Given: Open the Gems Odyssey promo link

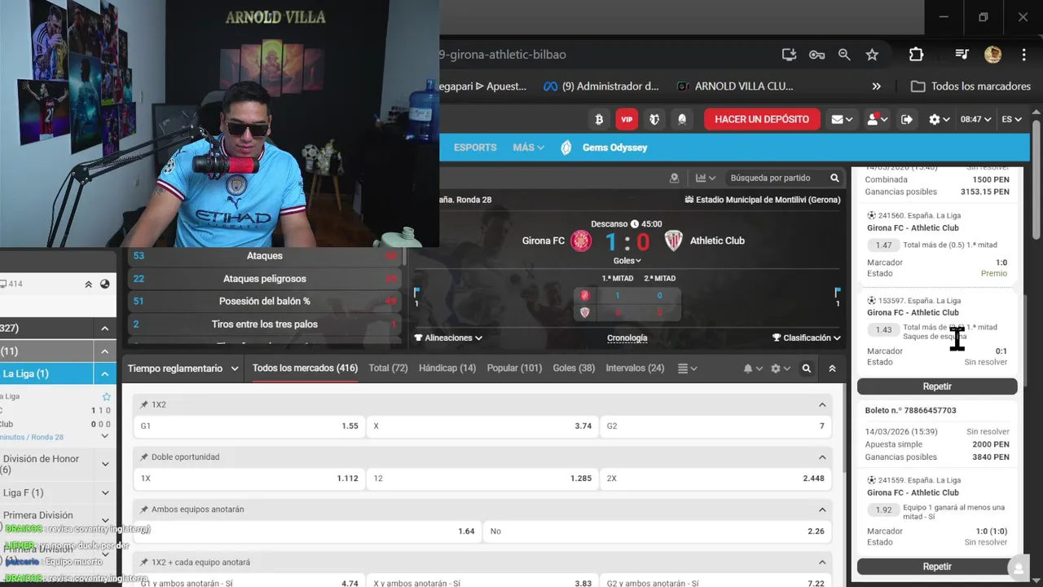Looking at the screenshot, I should pos(604,148).
